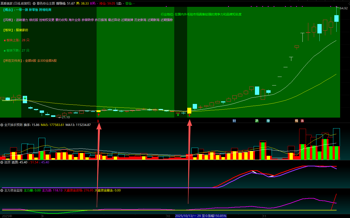Image resolution: width=350 pixels, height=218 pixels.
Task: Open the 逃顶 indicator dropdown arrow
Action: (x=2, y=162)
